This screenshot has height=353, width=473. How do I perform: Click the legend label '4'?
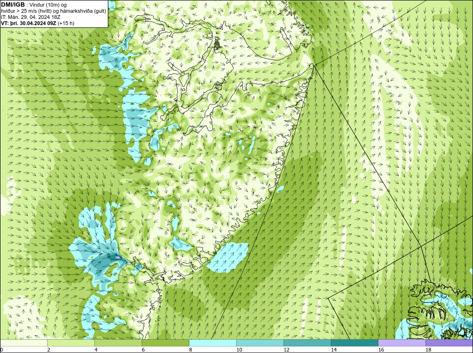[x=96, y=350]
